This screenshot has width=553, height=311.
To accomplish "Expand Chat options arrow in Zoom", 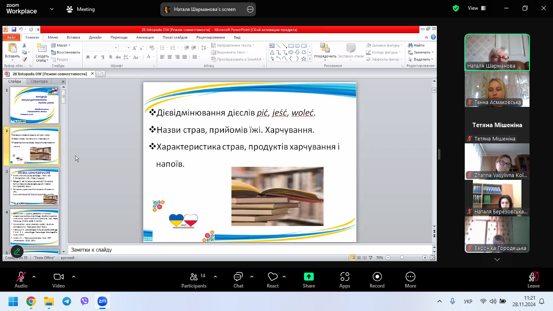I will 251,277.
